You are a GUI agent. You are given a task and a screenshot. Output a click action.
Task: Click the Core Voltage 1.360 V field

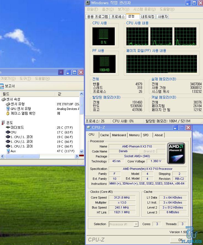[x=156, y=161]
